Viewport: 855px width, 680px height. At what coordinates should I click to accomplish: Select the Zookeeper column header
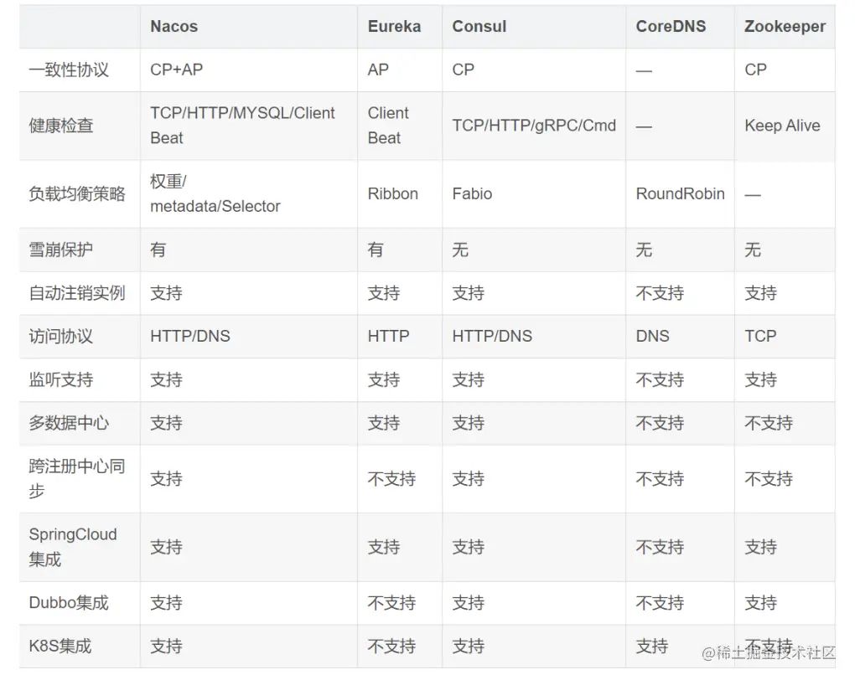point(785,26)
